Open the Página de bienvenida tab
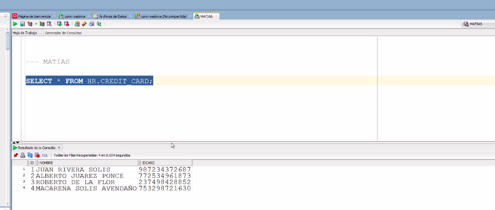495x210 pixels. coord(34,16)
